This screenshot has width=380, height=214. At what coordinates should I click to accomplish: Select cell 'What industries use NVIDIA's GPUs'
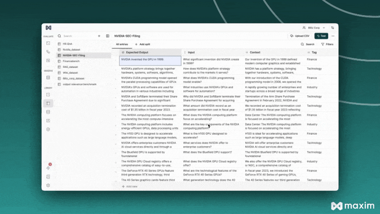tap(212, 89)
